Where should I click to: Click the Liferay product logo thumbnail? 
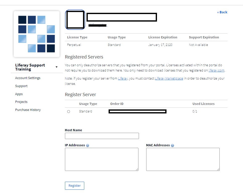[37, 34]
